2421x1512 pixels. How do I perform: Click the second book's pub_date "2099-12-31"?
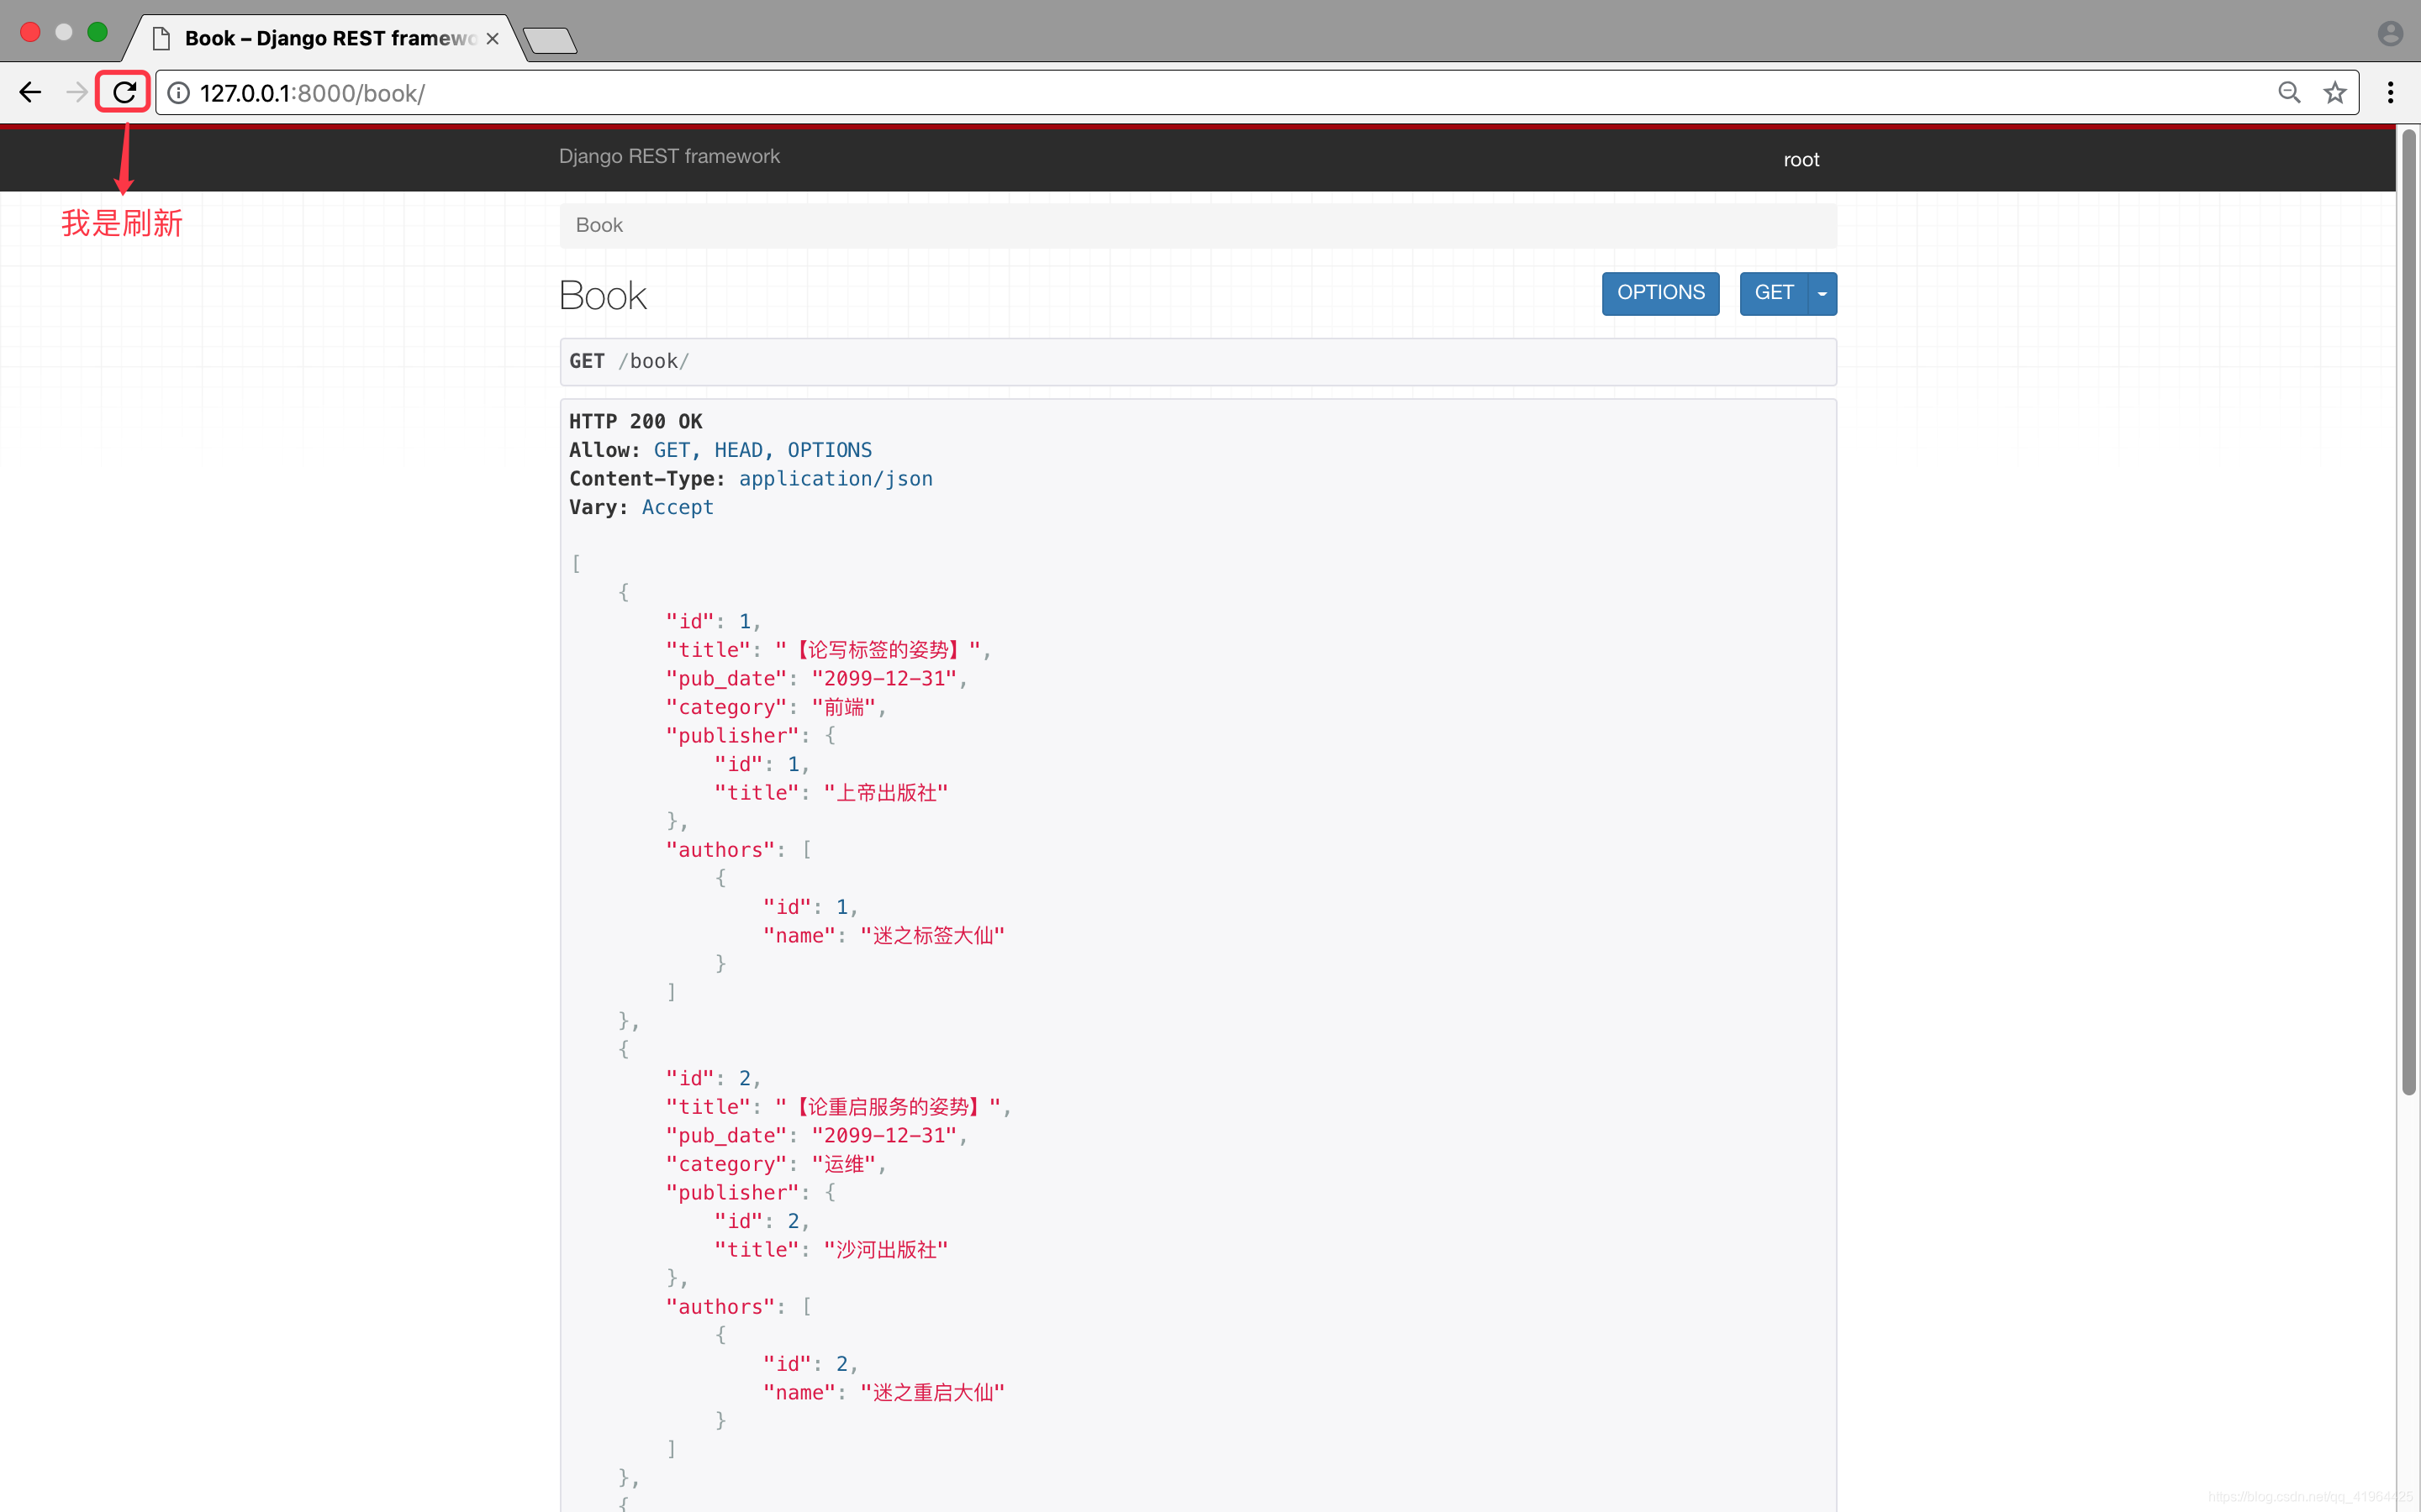(884, 1136)
